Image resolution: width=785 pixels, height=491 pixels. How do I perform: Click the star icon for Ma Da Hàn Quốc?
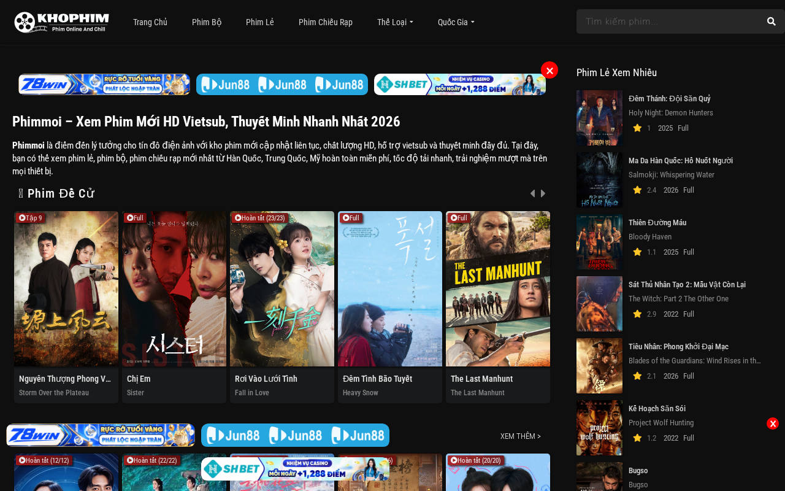[637, 190]
